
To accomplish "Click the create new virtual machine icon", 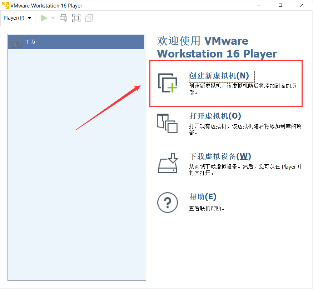I will (168, 83).
